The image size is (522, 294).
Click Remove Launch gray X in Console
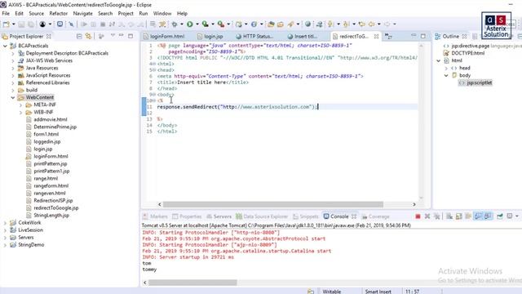click(427, 216)
